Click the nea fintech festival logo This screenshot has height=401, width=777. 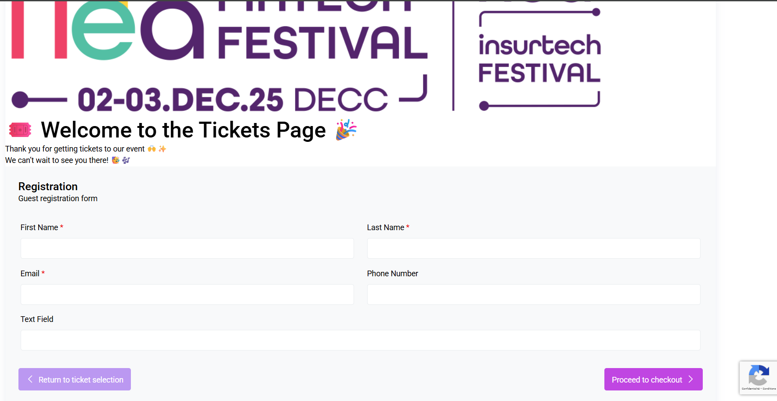[220, 53]
